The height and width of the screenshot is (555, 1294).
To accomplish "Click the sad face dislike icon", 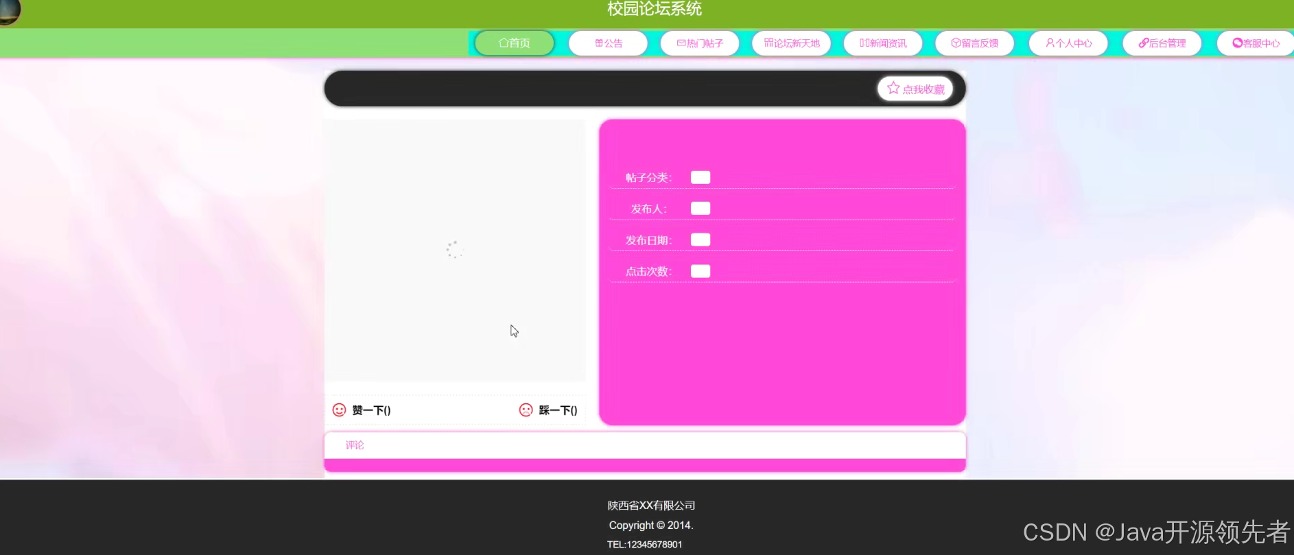I will tap(526, 410).
